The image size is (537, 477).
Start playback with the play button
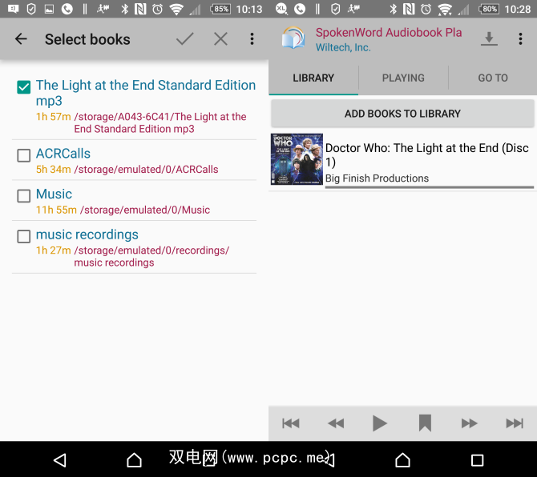[379, 423]
